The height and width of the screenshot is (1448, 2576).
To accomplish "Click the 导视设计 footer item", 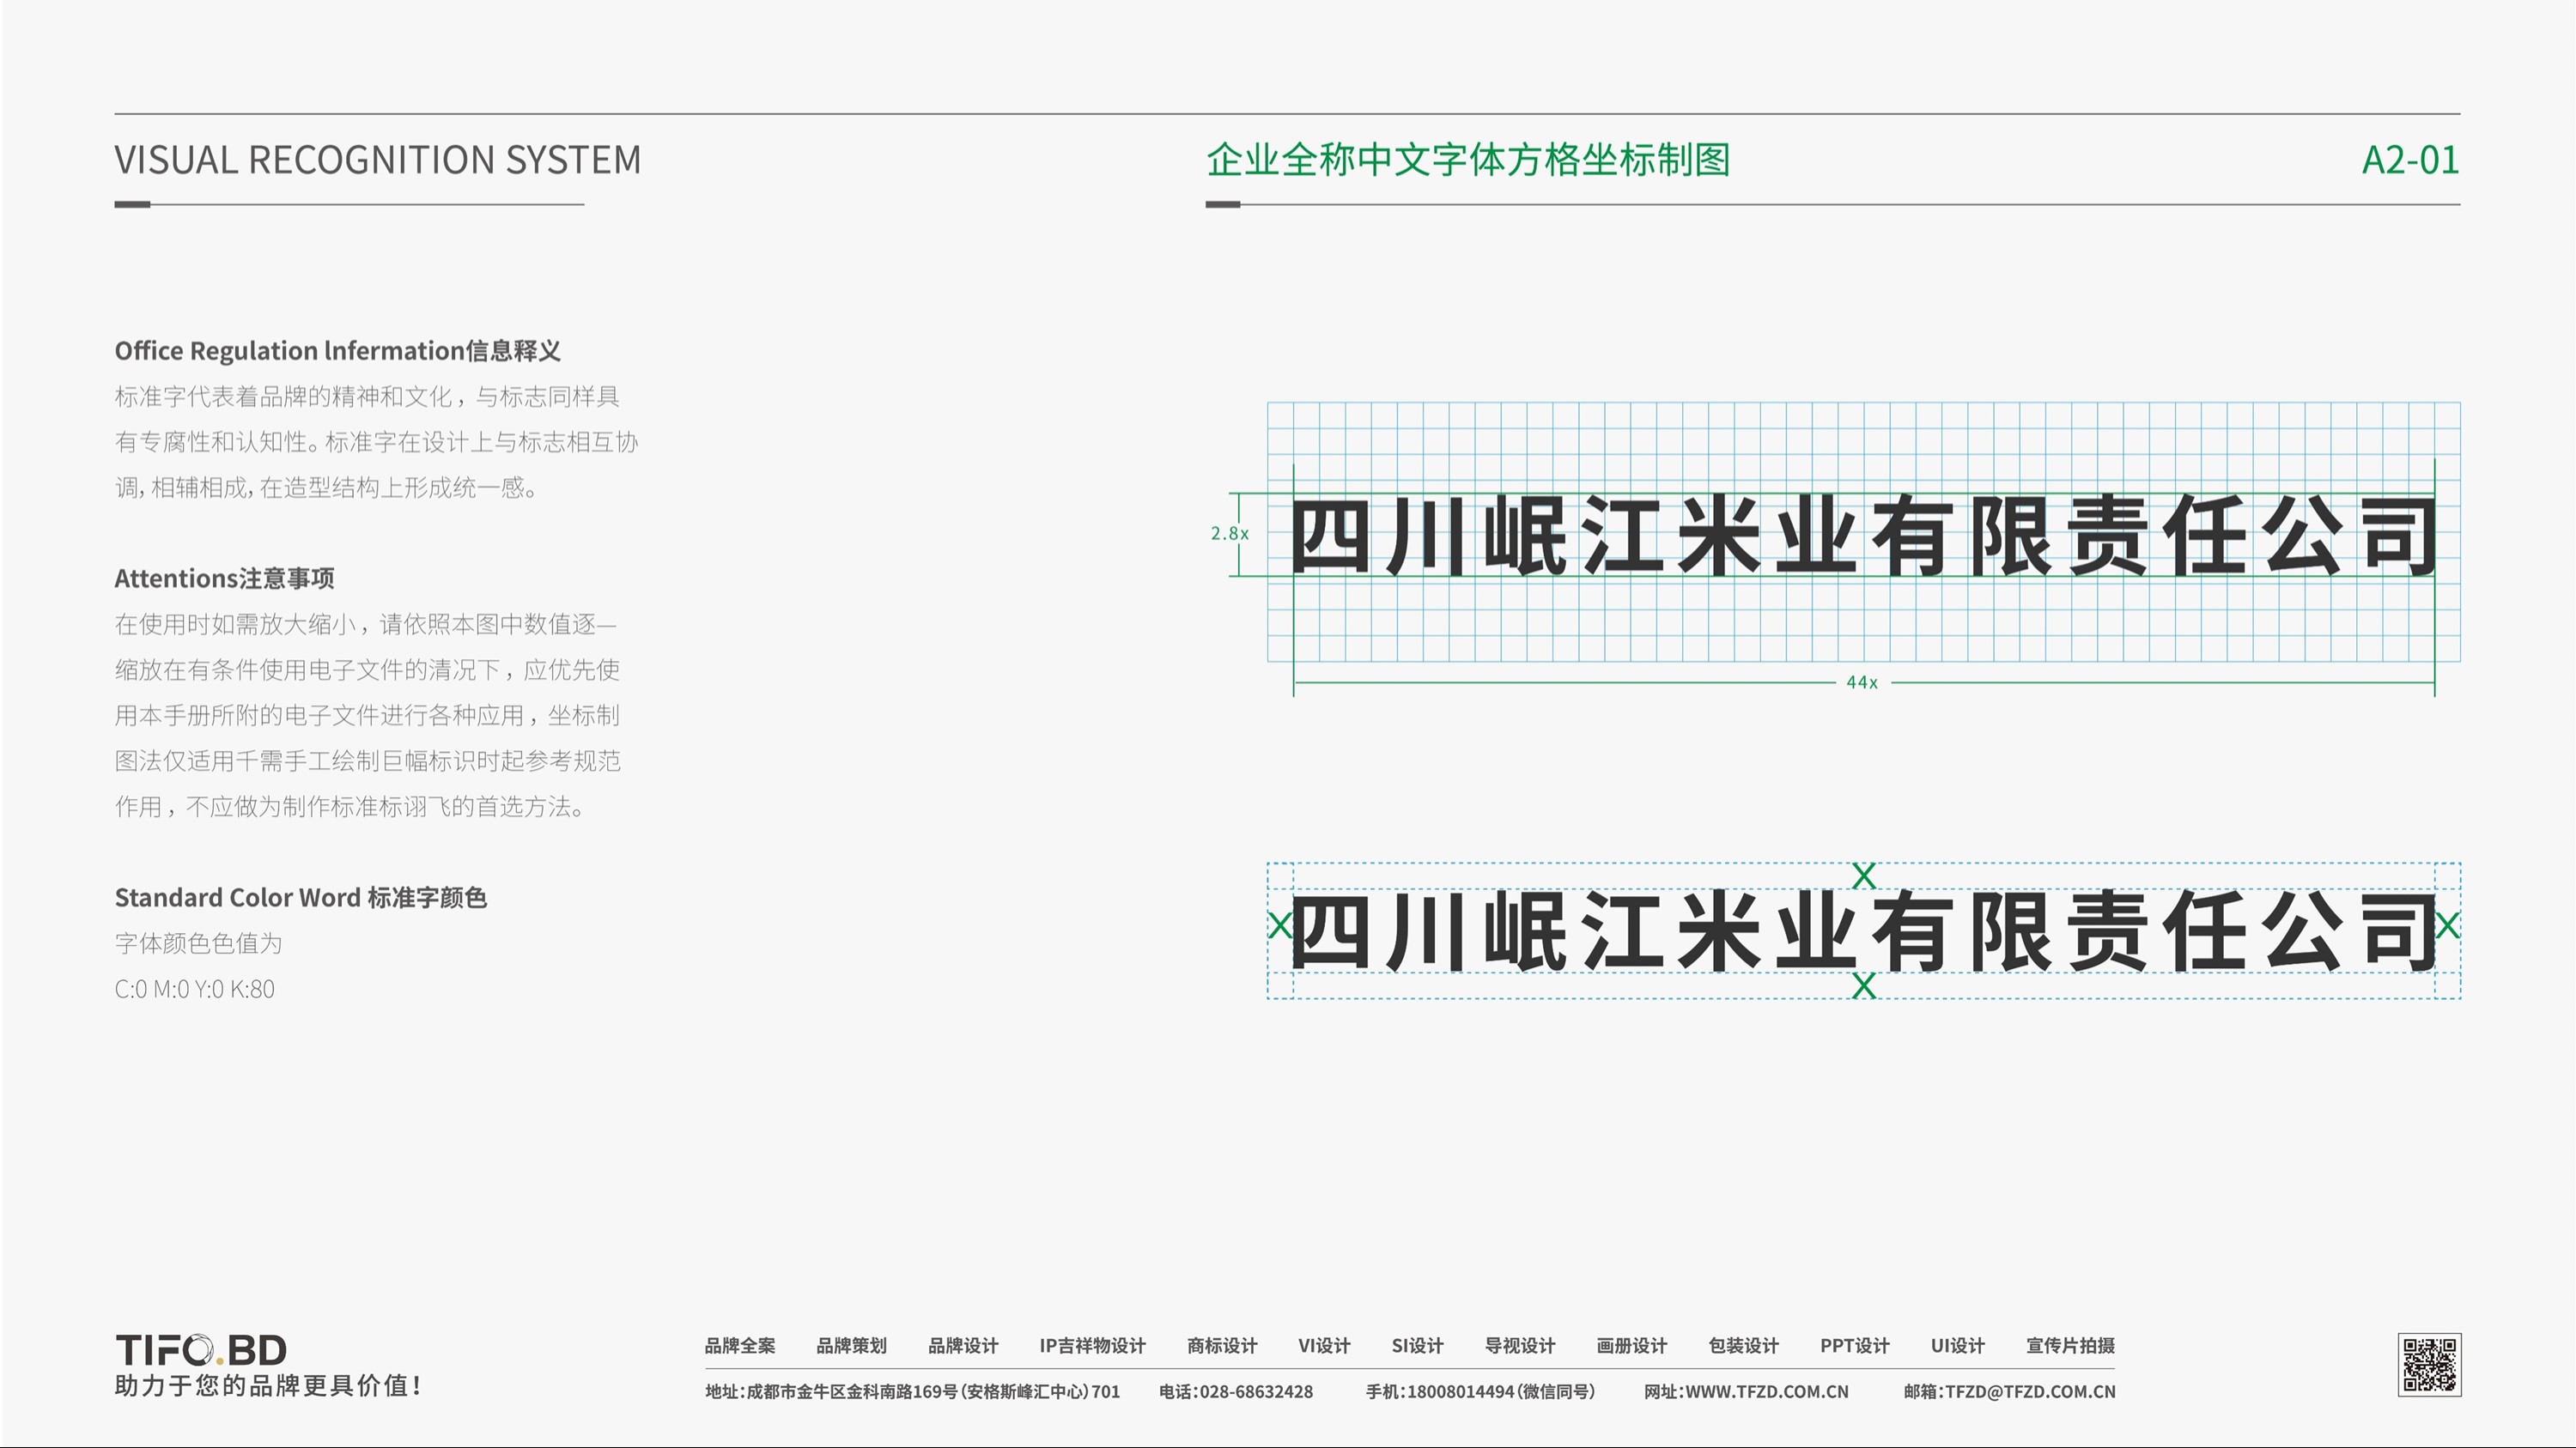I will pos(1520,1345).
